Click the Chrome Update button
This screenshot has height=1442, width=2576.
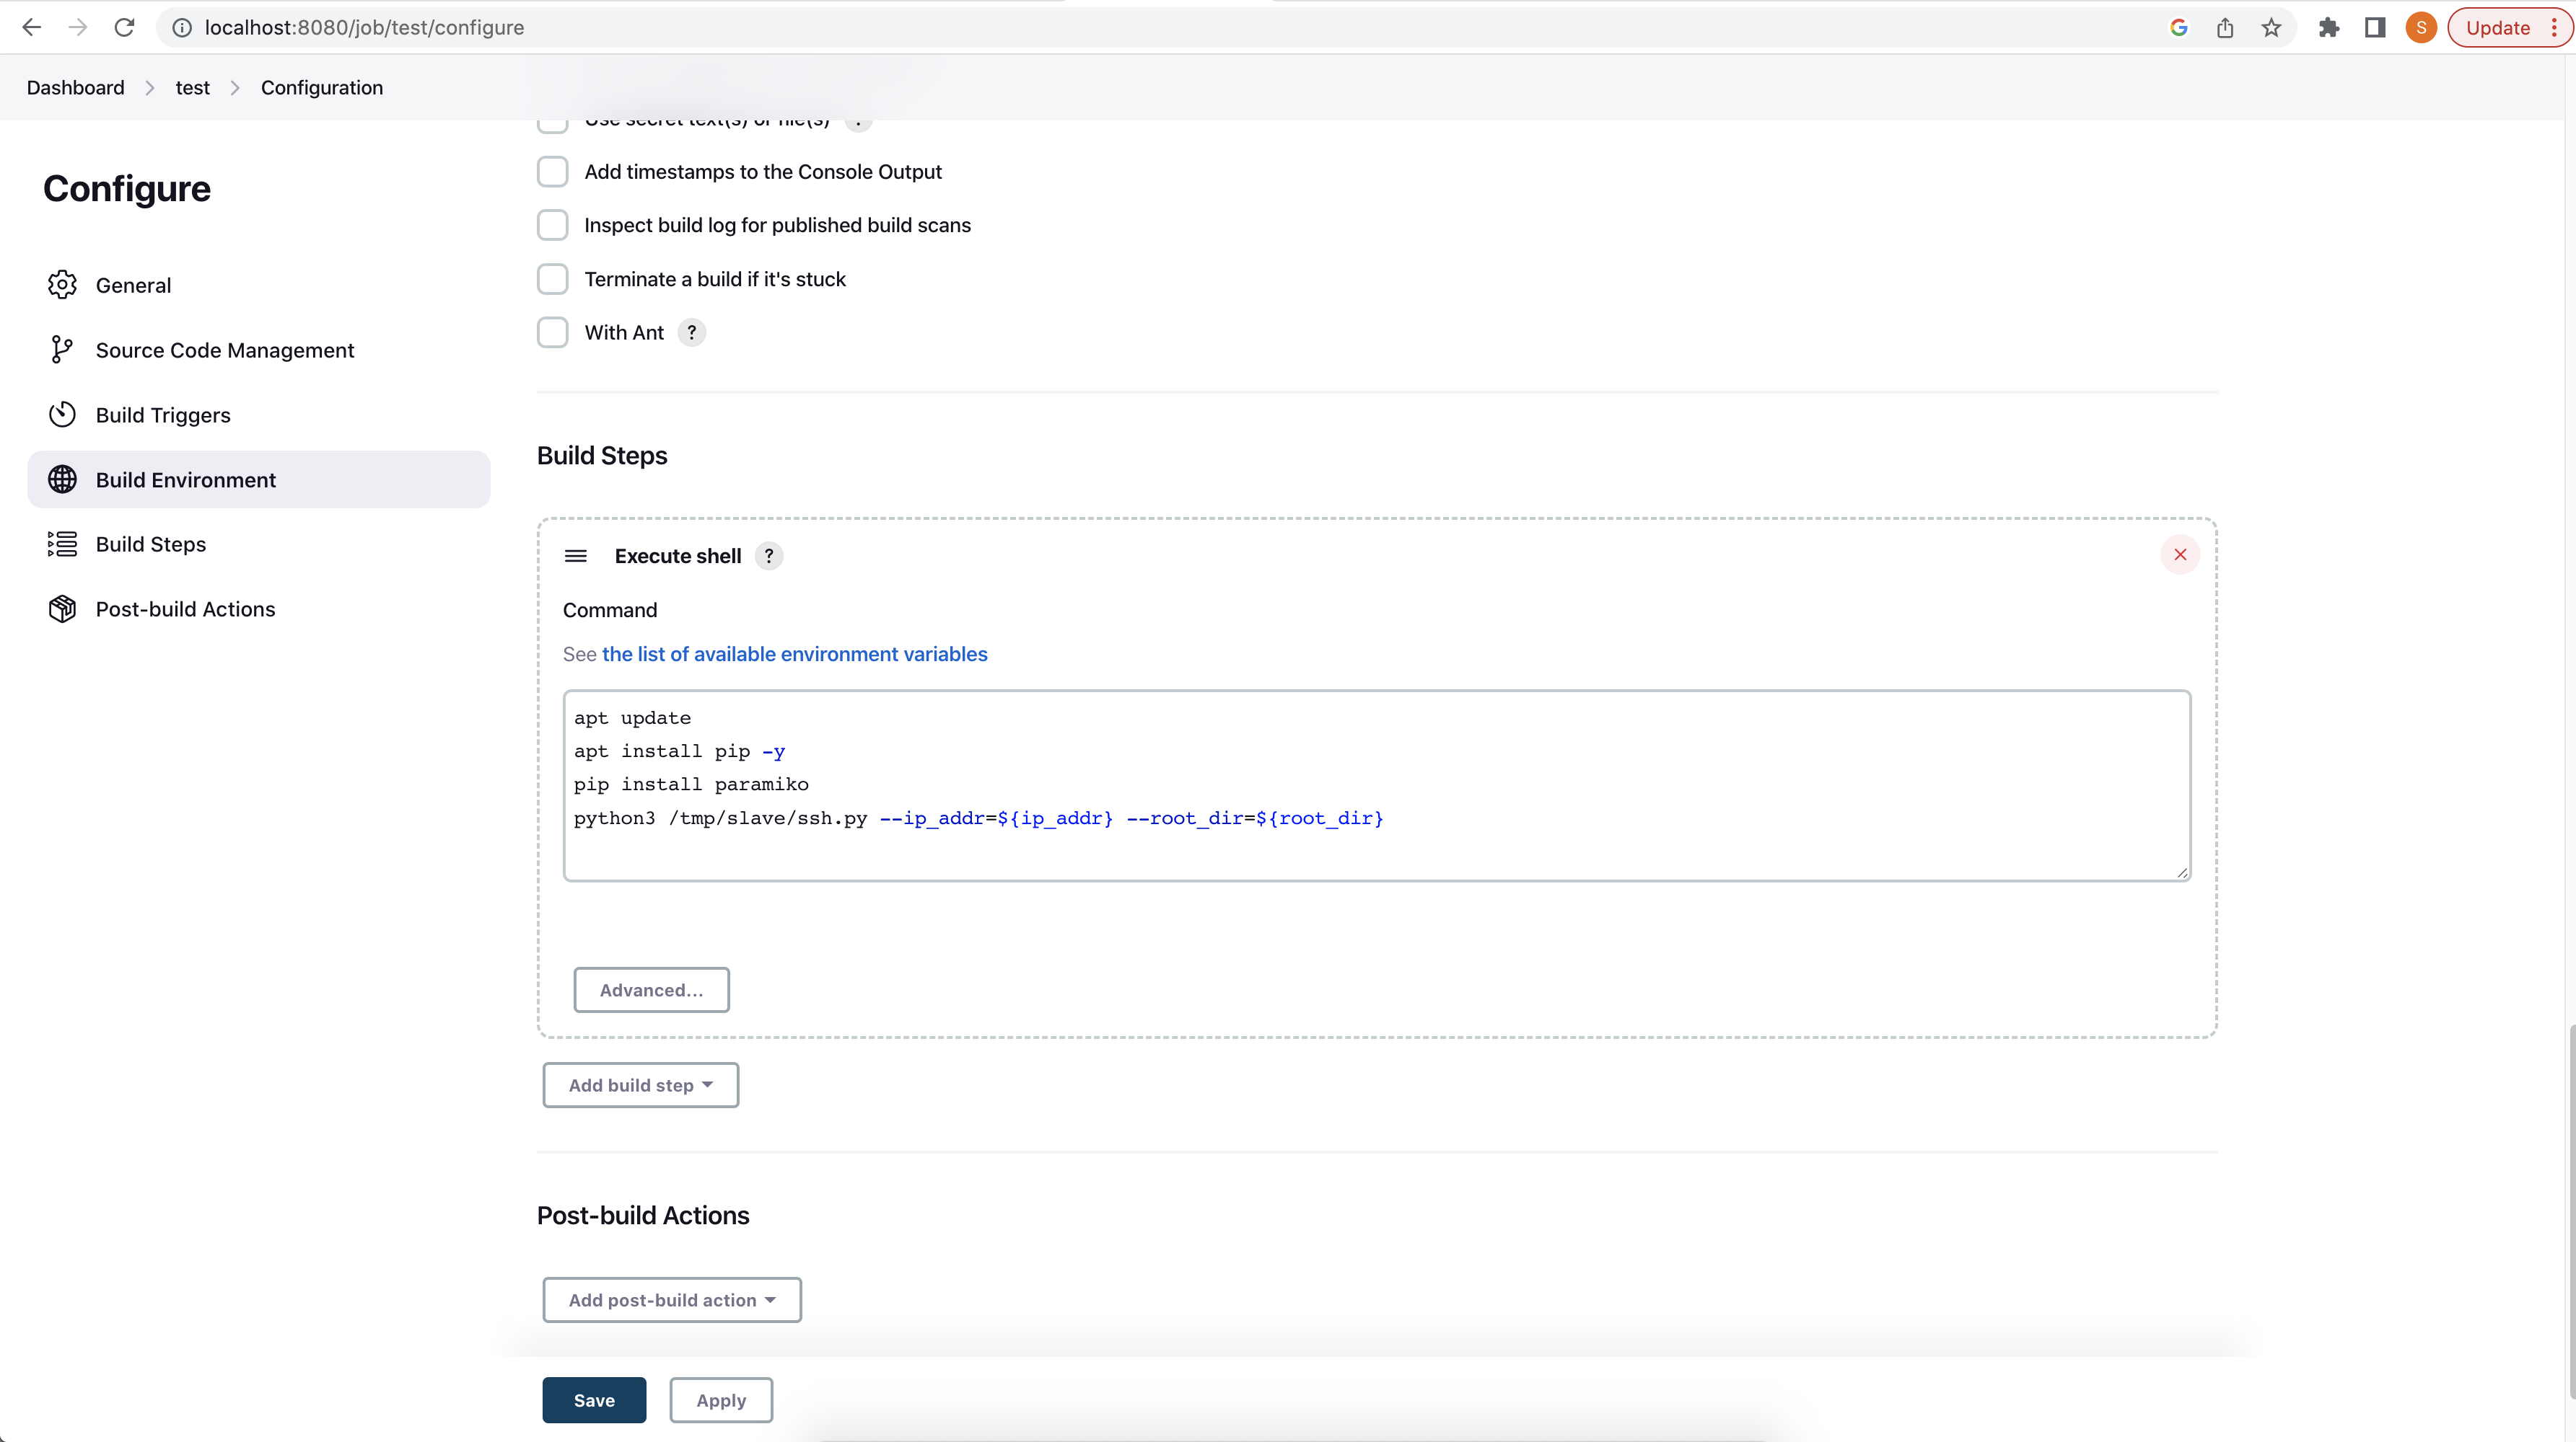pos(2498,27)
